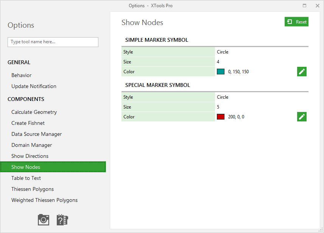Select Calculate Geometry component
This screenshot has height=233, width=324.
tap(34, 112)
